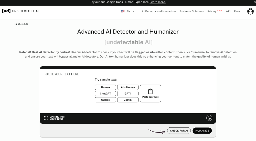Open the Business Solutions menu item

tap(192, 11)
